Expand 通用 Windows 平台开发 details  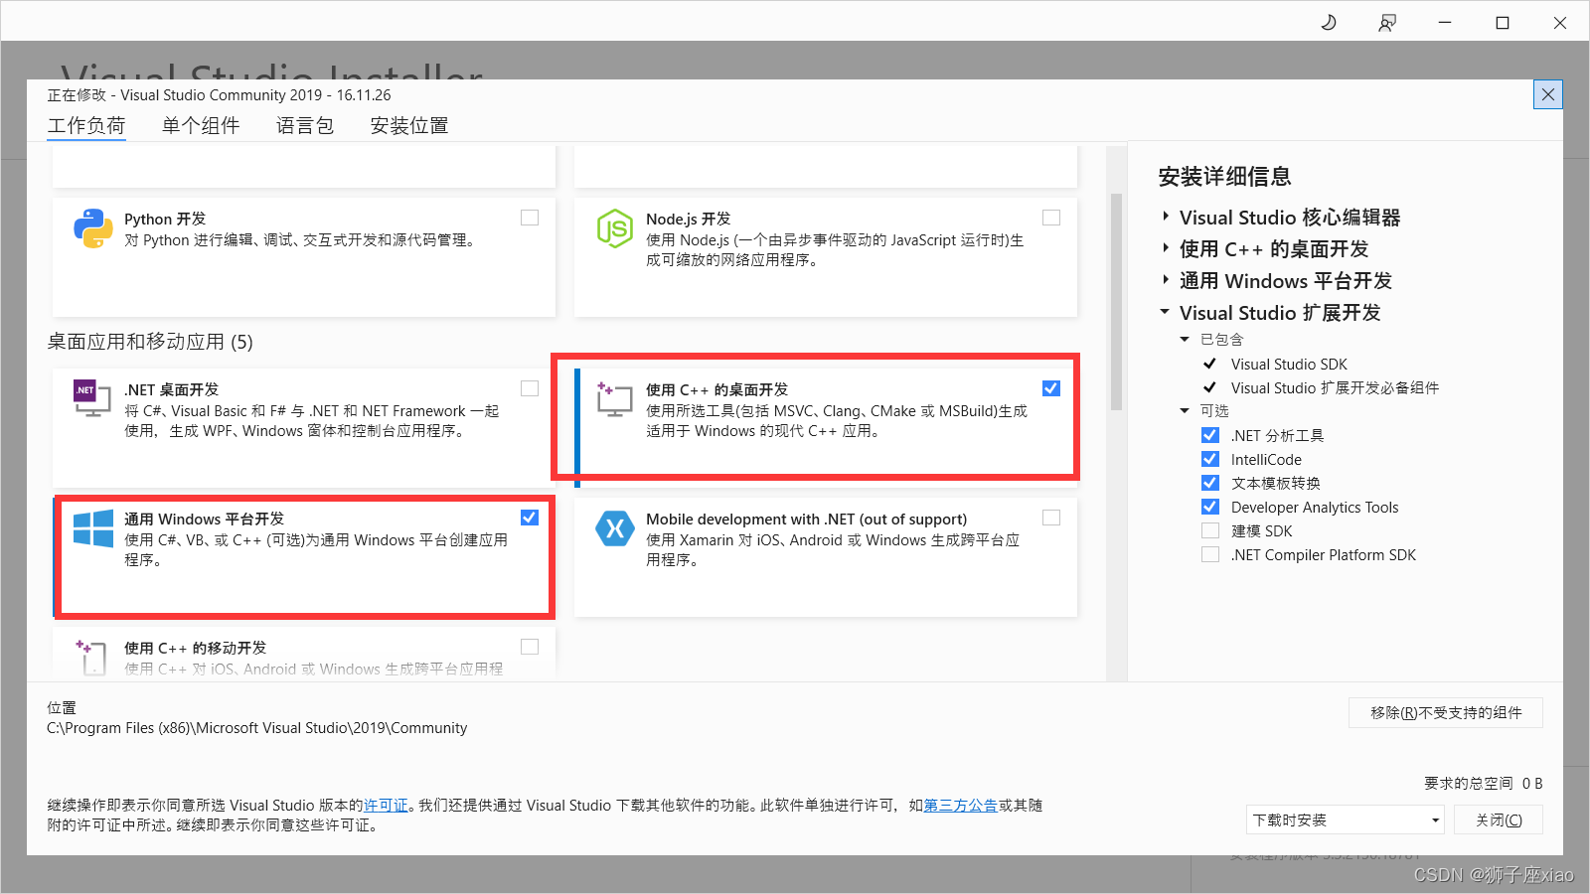pyautogui.click(x=1166, y=280)
